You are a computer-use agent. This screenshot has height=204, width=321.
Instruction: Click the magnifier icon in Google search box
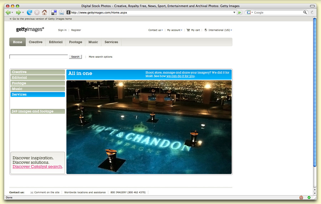click(305, 13)
